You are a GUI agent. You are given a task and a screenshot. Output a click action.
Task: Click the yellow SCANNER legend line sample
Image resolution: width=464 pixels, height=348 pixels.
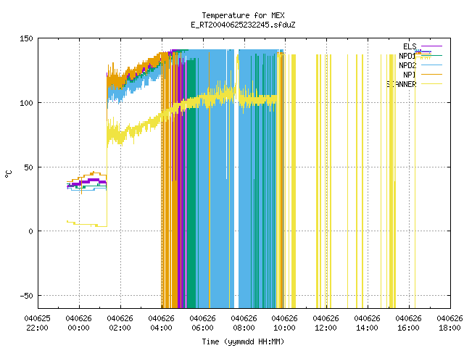coord(431,84)
